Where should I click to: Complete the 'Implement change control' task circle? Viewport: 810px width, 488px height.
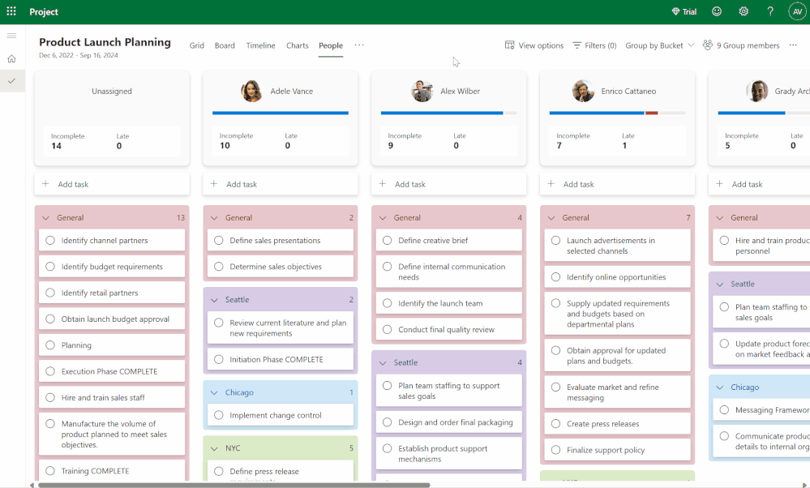(219, 415)
